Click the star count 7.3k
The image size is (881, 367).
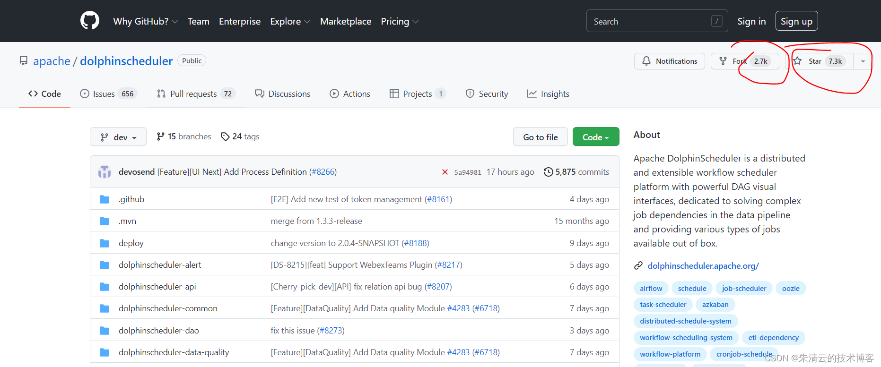[x=835, y=61]
